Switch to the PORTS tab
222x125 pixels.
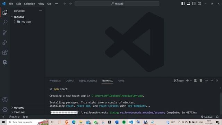pyautogui.click(x=121, y=81)
